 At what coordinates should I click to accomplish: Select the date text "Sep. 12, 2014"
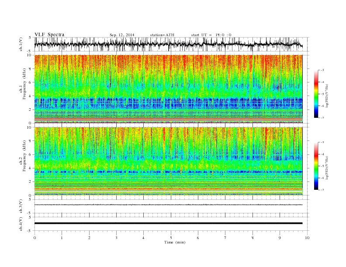pos(122,35)
